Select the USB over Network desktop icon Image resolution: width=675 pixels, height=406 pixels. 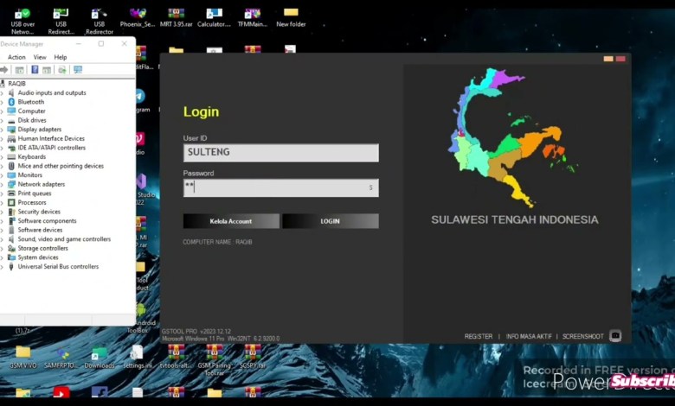pyautogui.click(x=22, y=17)
